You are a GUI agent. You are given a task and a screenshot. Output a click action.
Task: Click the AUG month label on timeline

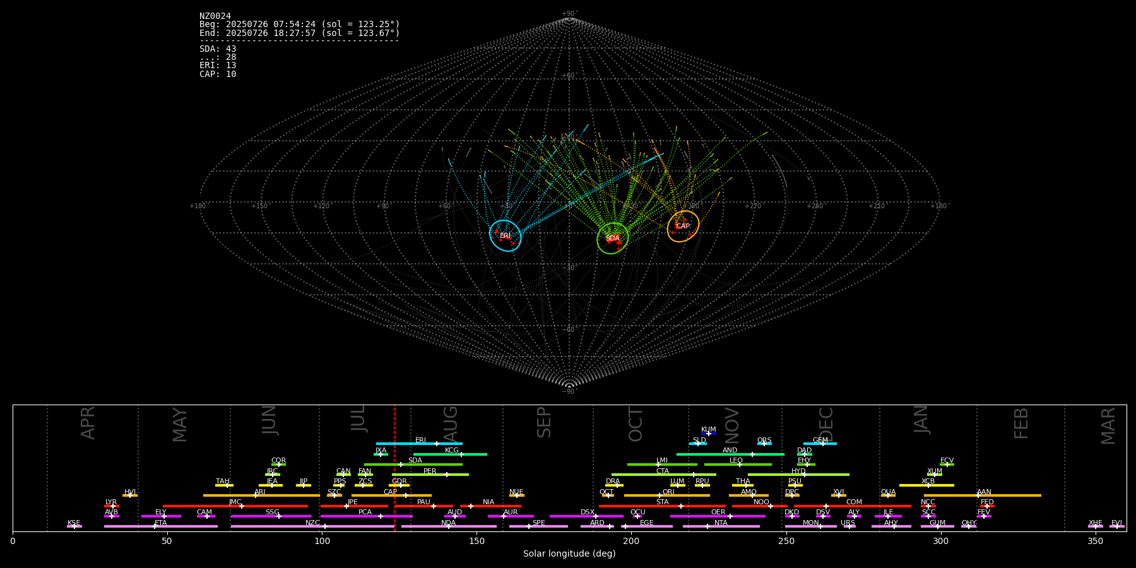[x=451, y=424]
